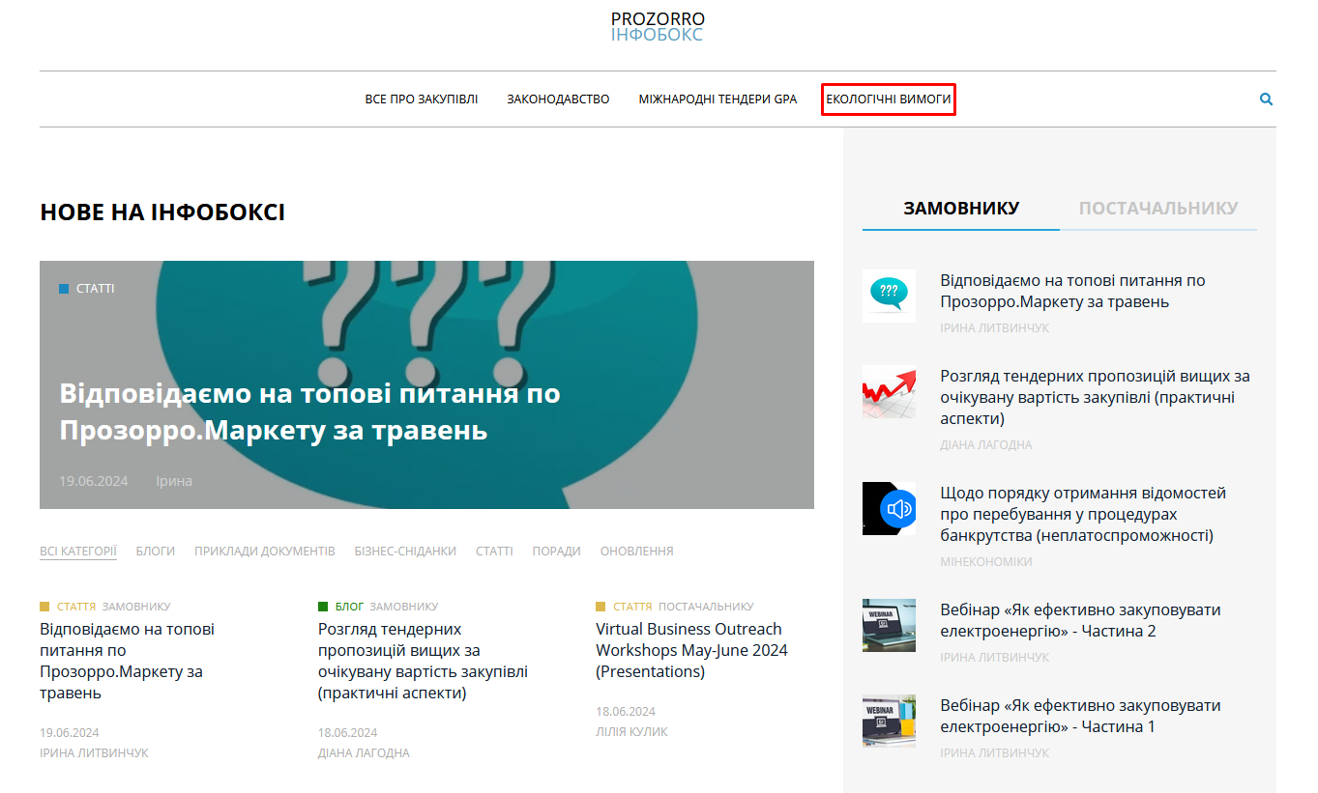
Task: Open the Законодавство menu item
Action: point(558,99)
